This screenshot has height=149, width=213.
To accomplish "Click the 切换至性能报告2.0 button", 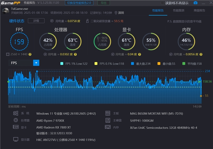I will [79, 3].
